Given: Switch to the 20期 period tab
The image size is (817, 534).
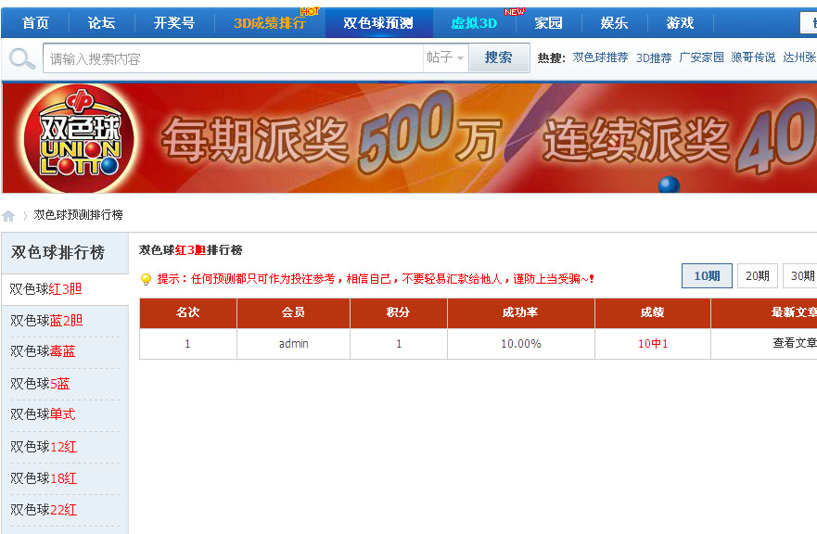Looking at the screenshot, I should 757,275.
